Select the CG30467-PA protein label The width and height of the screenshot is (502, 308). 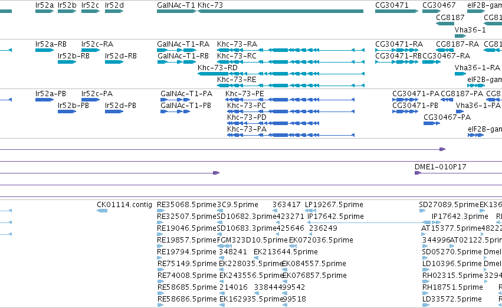click(x=447, y=117)
